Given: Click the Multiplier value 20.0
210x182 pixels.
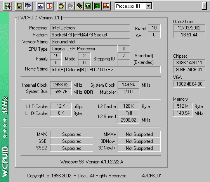Looking at the screenshot, I should (x=128, y=92).
